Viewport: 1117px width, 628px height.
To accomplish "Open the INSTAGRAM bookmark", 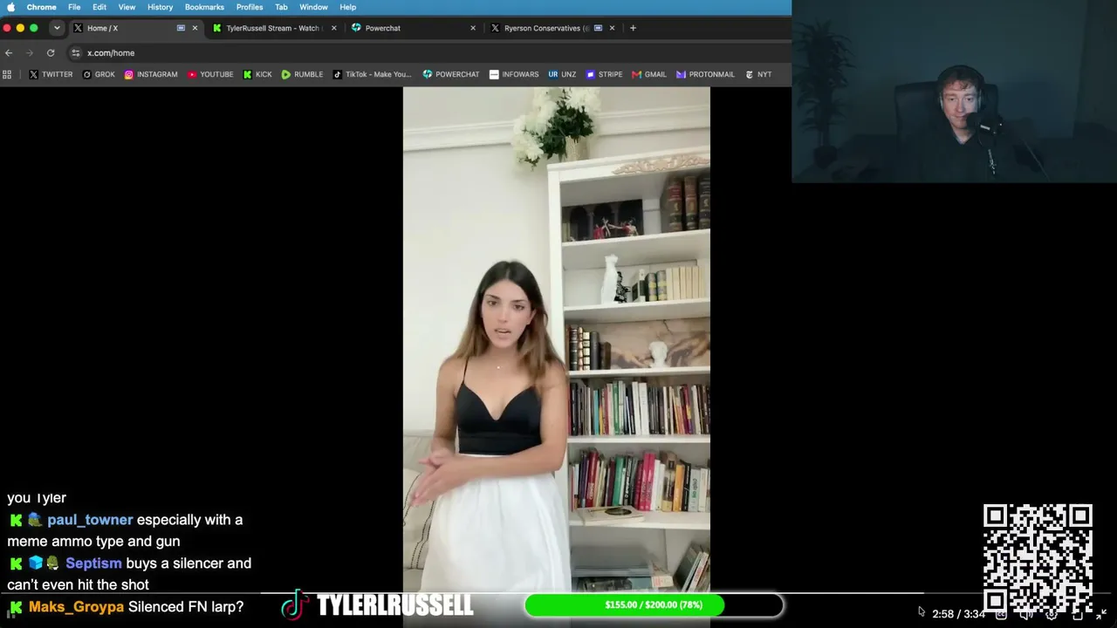I will 151,75.
